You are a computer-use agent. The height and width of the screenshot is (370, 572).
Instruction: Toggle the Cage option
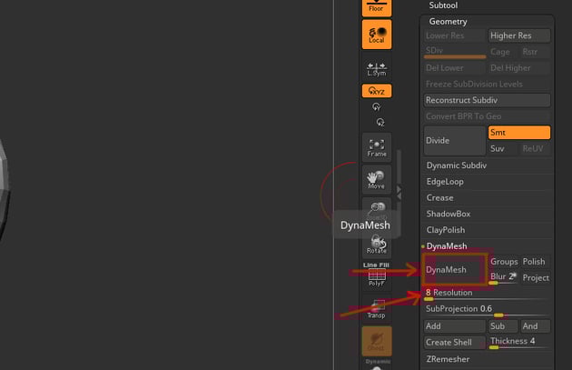coord(503,52)
